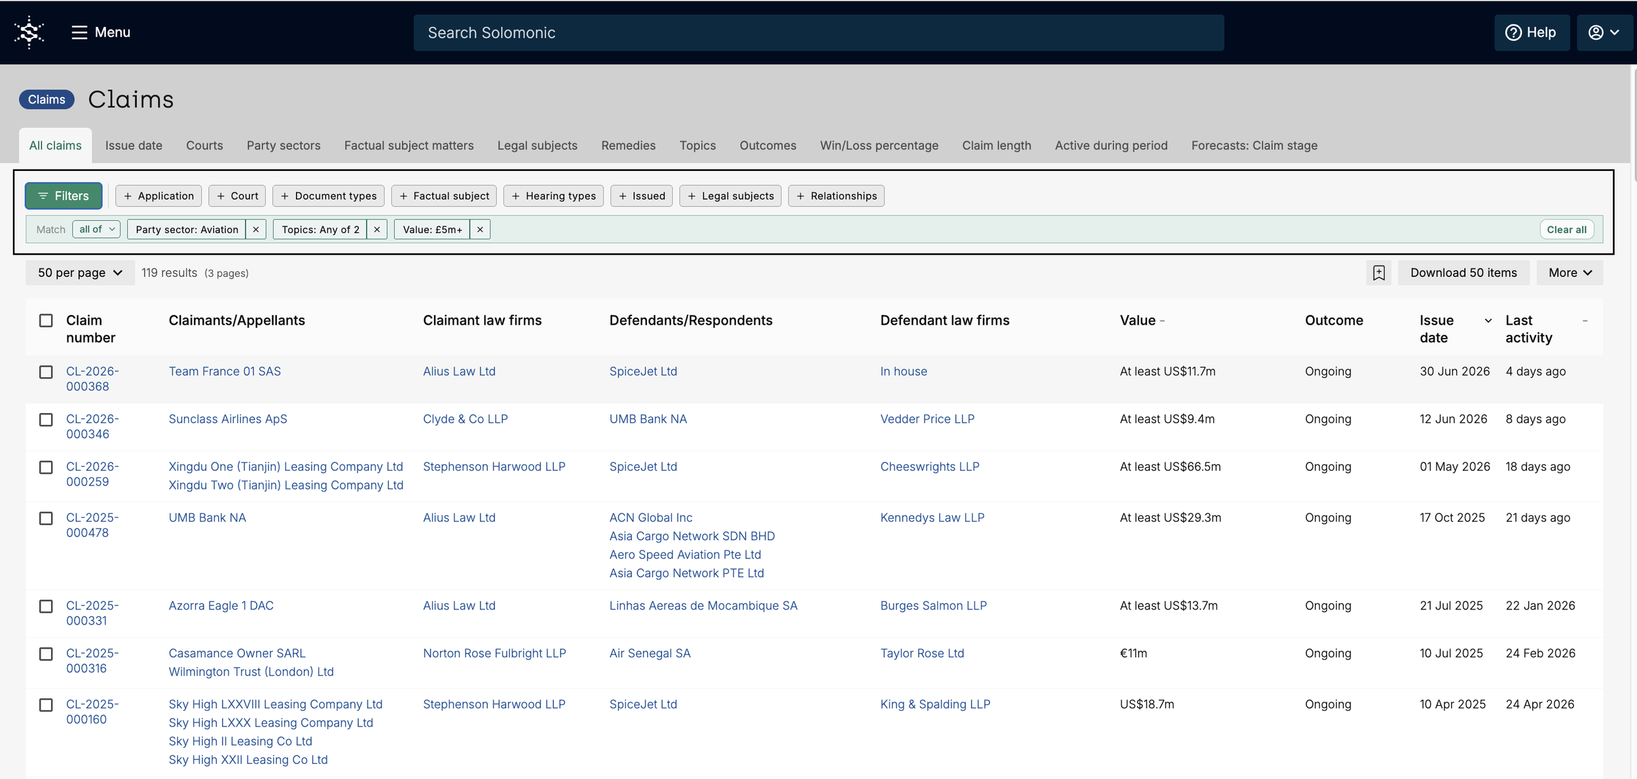Click value 'At least US$66.5m'
Image resolution: width=1637 pixels, height=779 pixels.
point(1170,467)
